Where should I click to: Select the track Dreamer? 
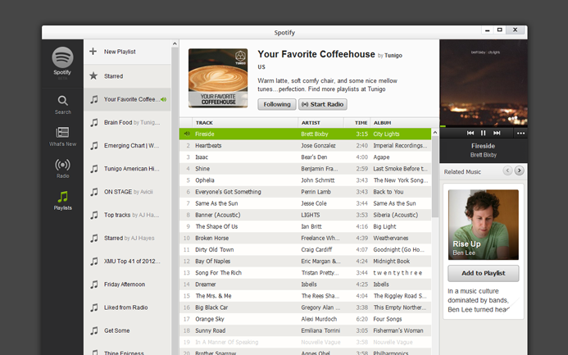click(305, 284)
